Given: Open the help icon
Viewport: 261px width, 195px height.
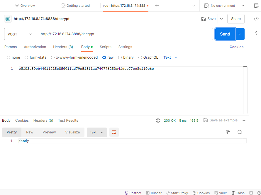Looking at the screenshot, I should [x=259, y=193].
